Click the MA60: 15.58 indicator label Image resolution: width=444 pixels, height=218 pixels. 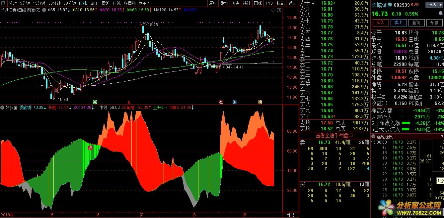click(138, 10)
